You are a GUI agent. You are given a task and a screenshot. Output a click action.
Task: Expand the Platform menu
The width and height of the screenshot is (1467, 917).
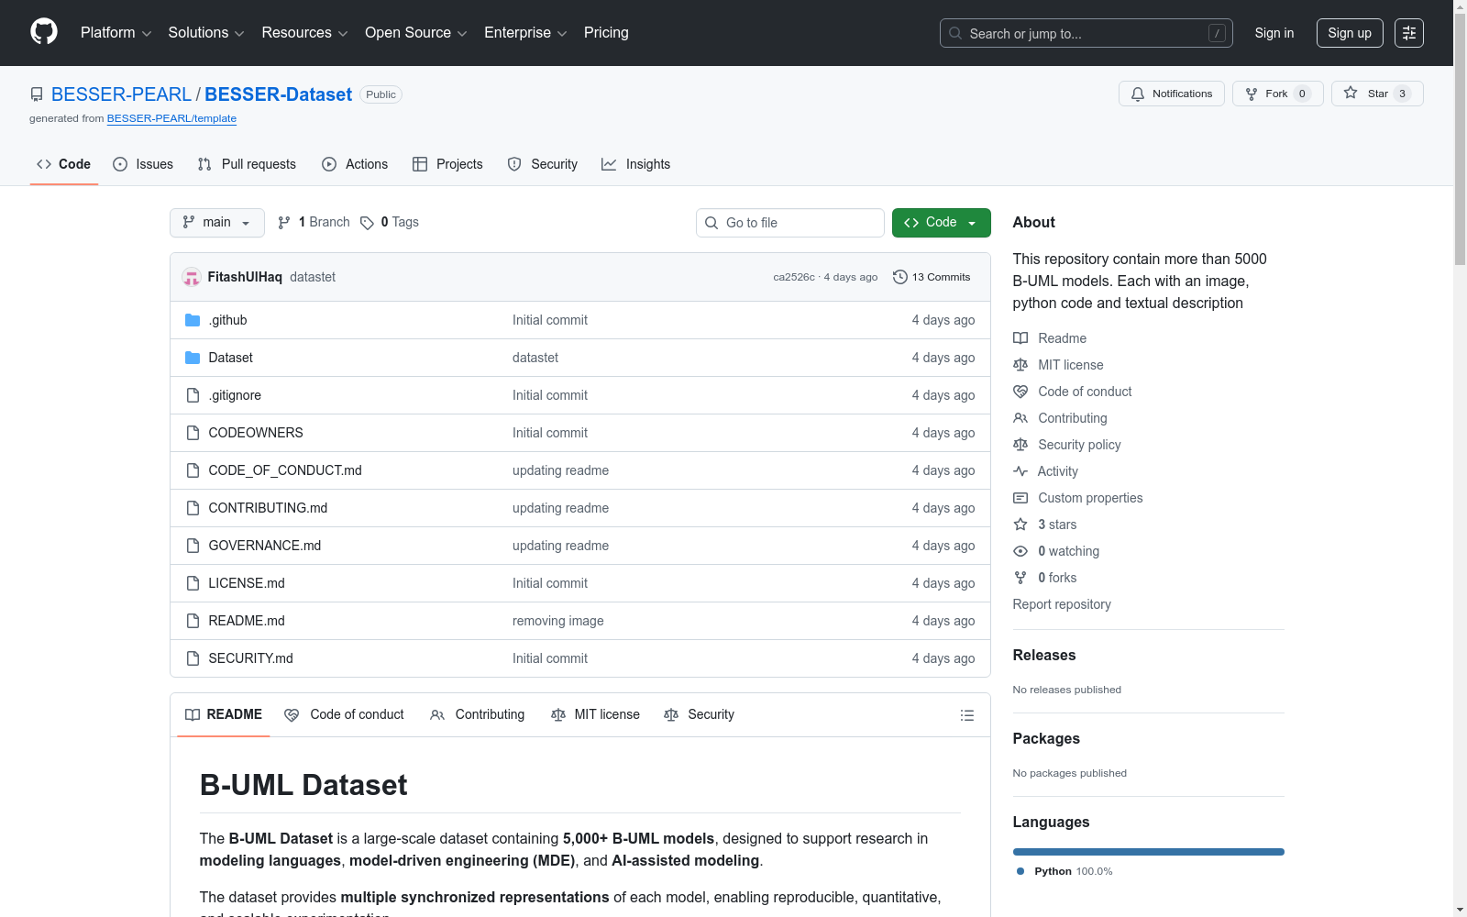(116, 33)
